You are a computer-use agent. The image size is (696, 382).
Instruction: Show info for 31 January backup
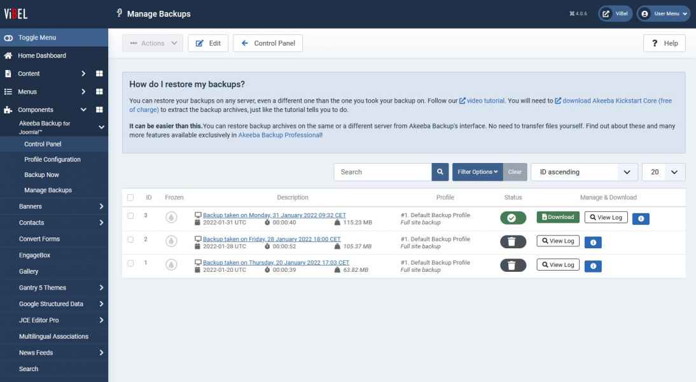641,218
